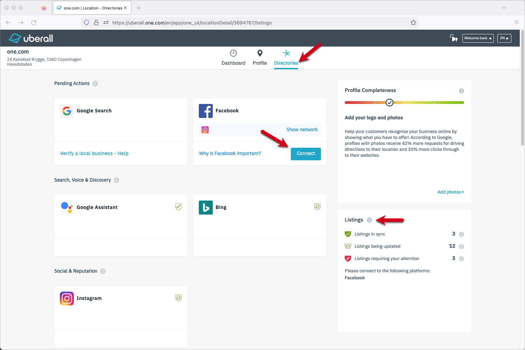Bookmark this page with star icon
The width and height of the screenshot is (525, 350).
click(x=413, y=23)
